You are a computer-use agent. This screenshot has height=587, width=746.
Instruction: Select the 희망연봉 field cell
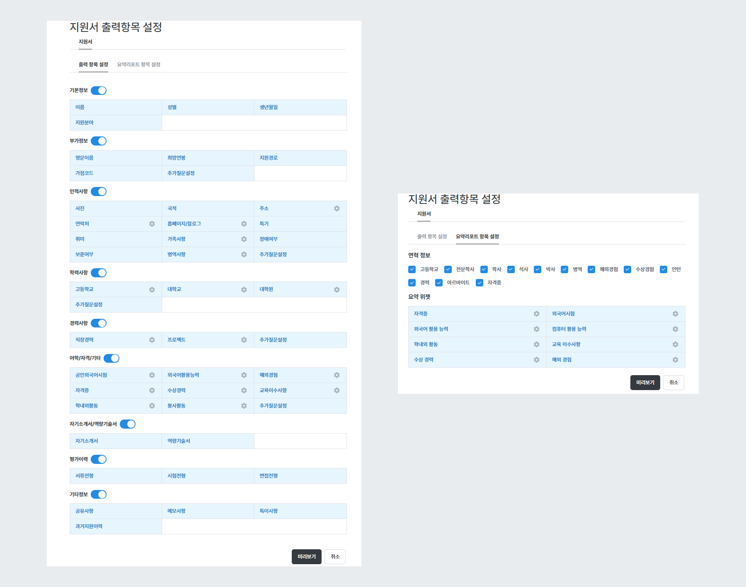tap(208, 158)
